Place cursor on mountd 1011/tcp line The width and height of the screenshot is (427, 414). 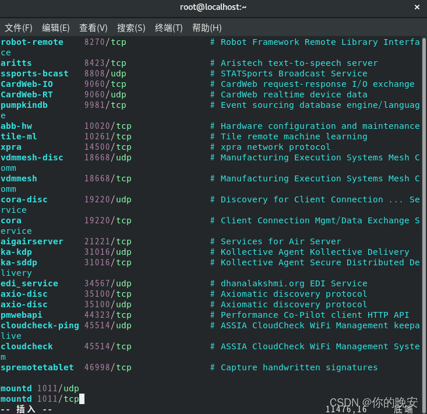tap(40, 399)
